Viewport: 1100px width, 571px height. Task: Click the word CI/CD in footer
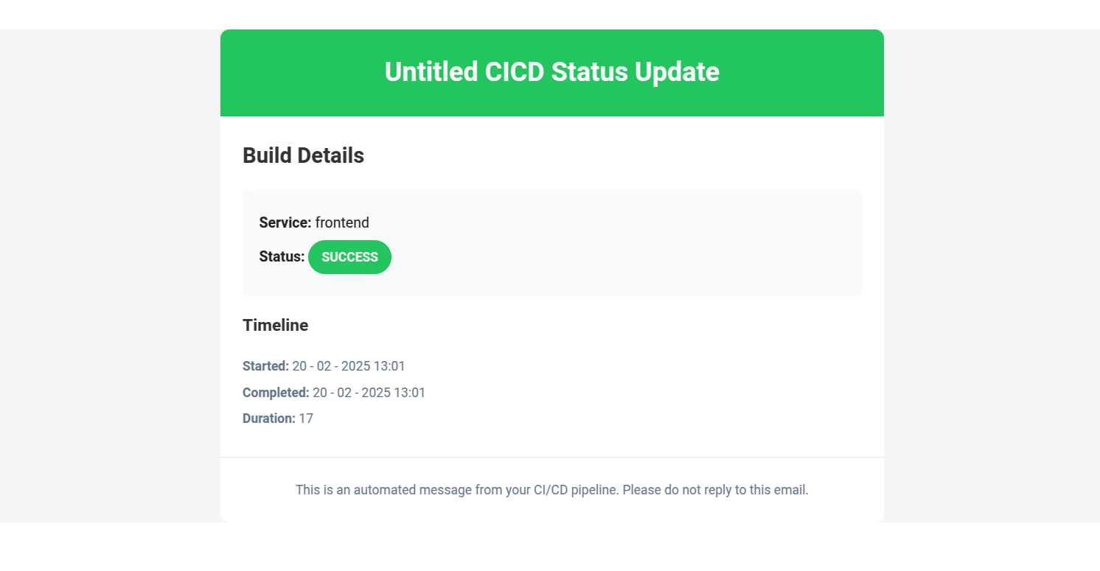click(x=549, y=489)
